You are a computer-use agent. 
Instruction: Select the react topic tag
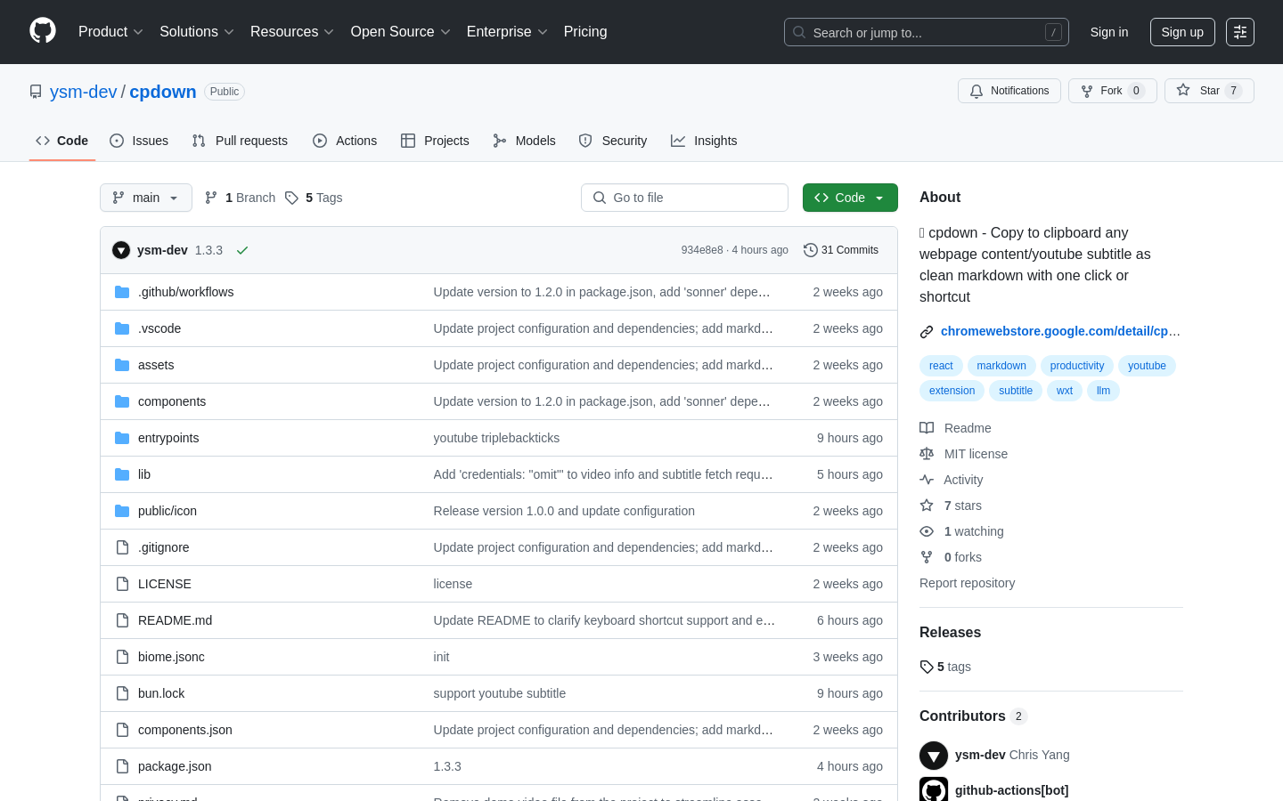coord(941,366)
